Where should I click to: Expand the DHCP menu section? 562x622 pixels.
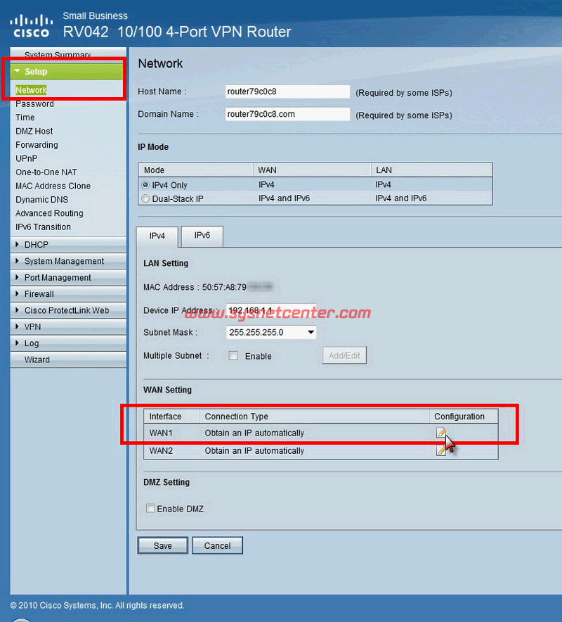point(36,245)
